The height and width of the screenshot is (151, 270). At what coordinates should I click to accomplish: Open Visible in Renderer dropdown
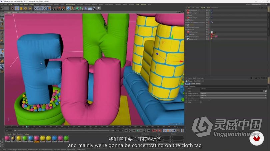pos(233,96)
